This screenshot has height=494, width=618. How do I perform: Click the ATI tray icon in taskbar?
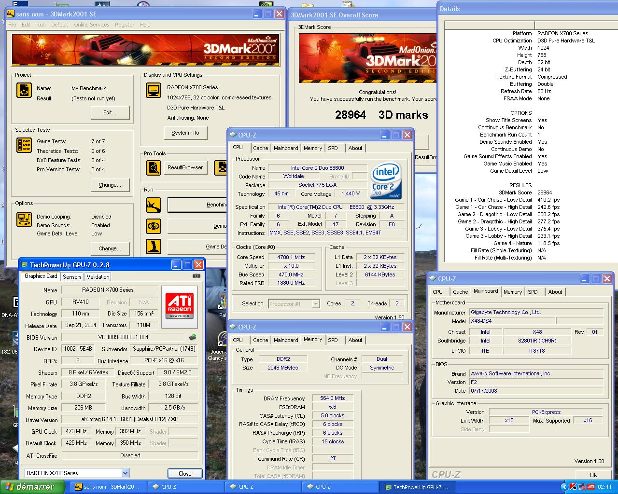click(x=590, y=487)
